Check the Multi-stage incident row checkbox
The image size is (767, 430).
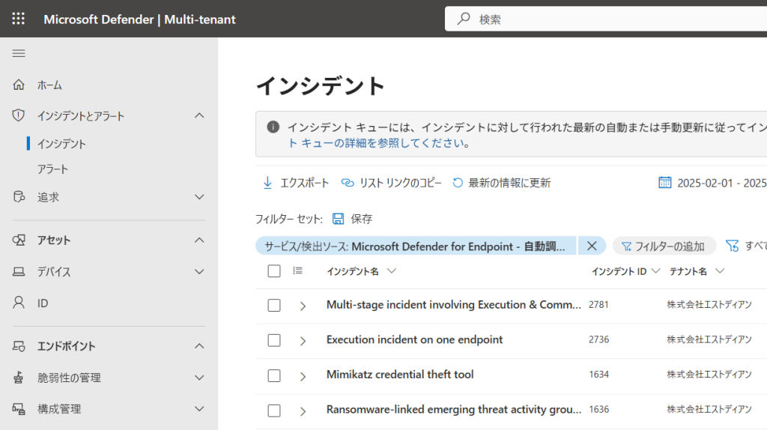click(274, 305)
